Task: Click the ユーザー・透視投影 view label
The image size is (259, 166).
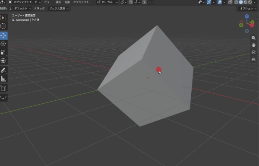Action: [x=24, y=16]
